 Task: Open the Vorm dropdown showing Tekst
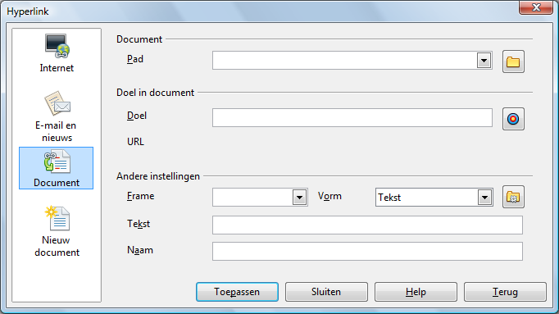[x=434, y=197]
